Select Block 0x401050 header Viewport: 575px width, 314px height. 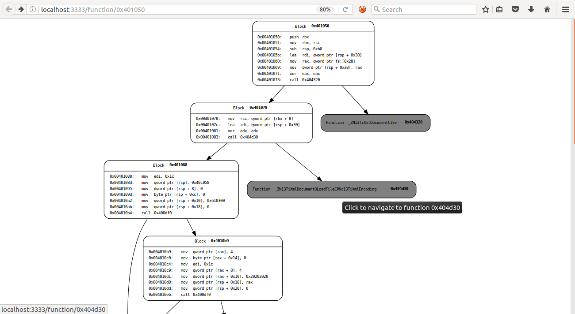313,26
